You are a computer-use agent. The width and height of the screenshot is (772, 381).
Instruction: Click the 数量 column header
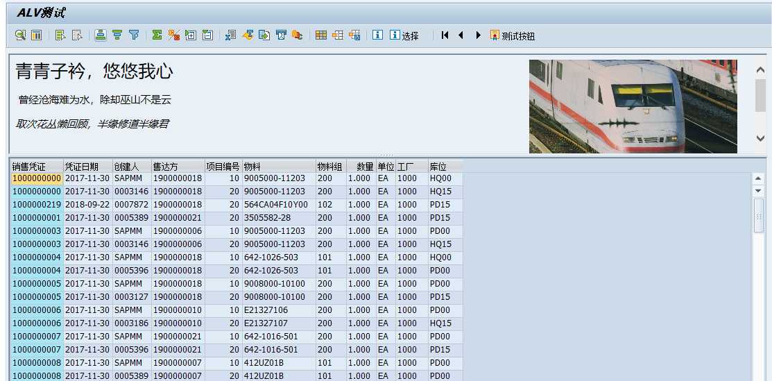coord(361,167)
